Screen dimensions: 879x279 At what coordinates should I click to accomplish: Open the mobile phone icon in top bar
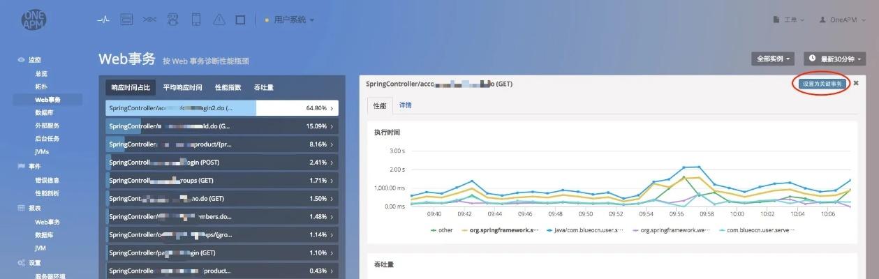[195, 20]
